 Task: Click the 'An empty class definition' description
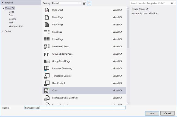click(145, 13)
